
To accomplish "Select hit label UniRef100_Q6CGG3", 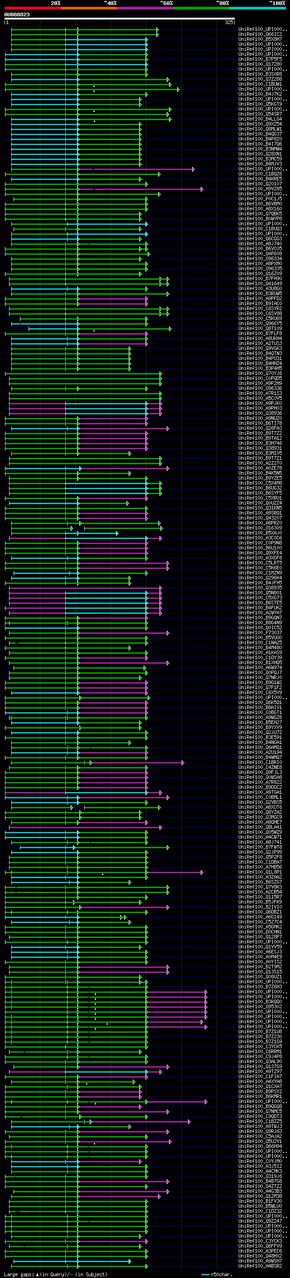I will click(260, 238).
